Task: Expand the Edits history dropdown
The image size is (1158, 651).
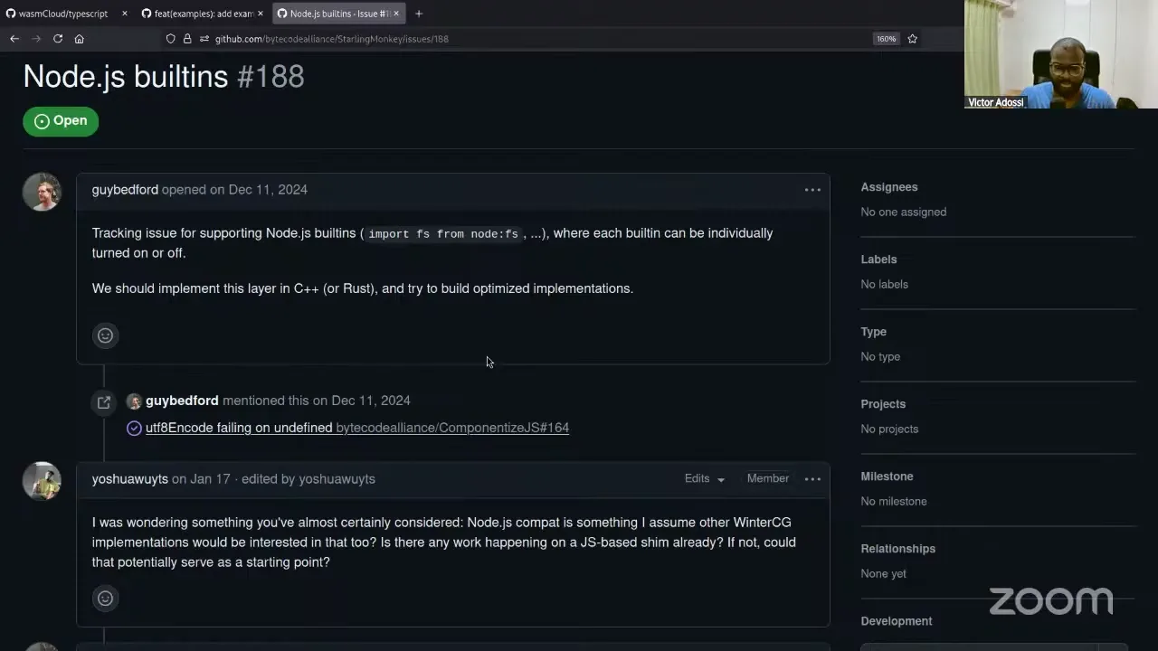Action: tap(705, 478)
